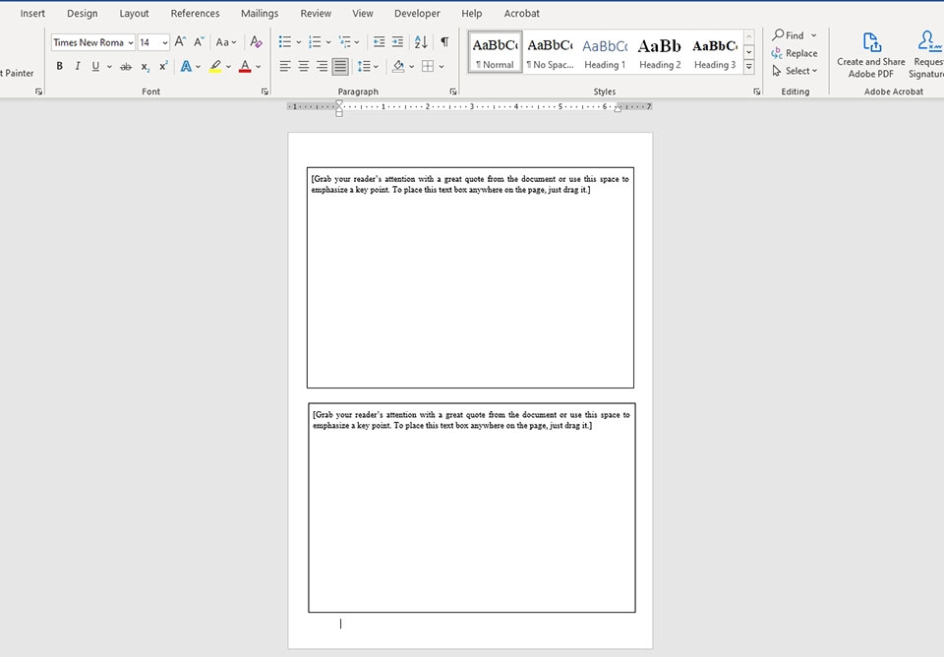Toggle Italic formatting
Image resolution: width=944 pixels, height=657 pixels.
[x=78, y=67]
